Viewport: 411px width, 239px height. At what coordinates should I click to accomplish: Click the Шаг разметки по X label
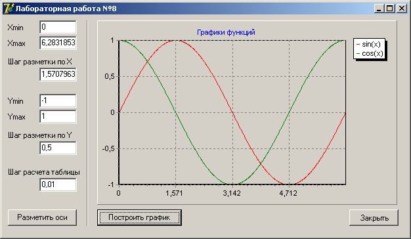point(40,62)
